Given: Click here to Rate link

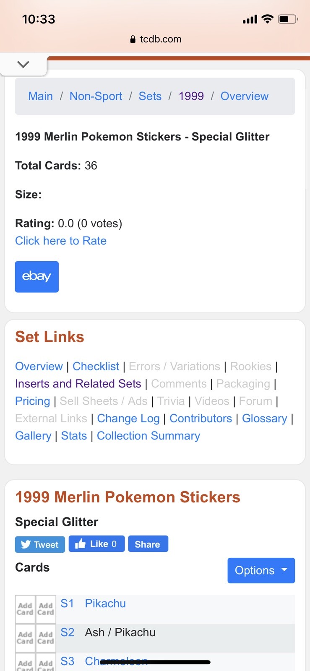Looking at the screenshot, I should coord(61,241).
